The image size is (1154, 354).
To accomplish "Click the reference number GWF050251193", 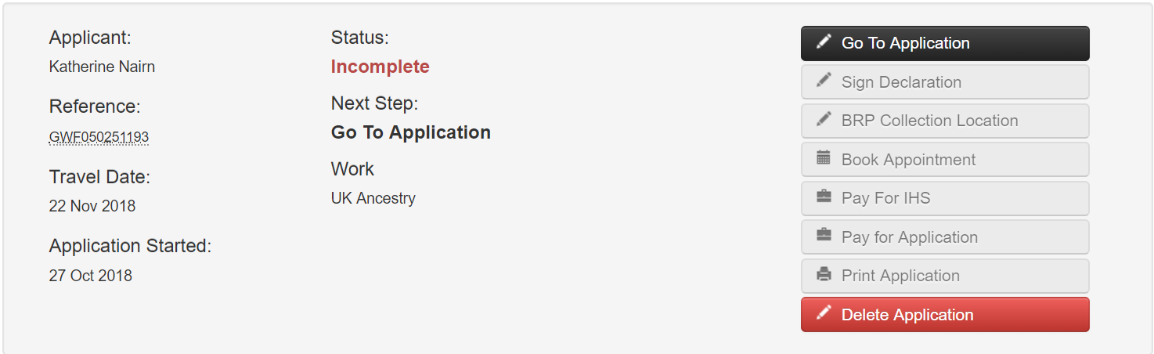I will tap(99, 137).
